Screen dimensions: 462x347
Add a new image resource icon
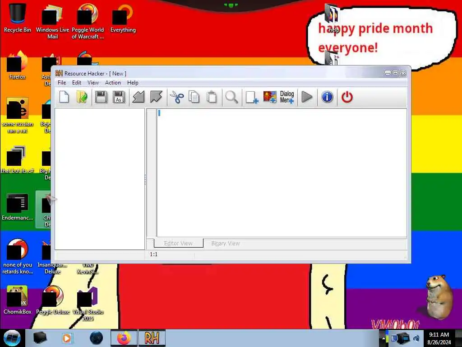point(270,97)
